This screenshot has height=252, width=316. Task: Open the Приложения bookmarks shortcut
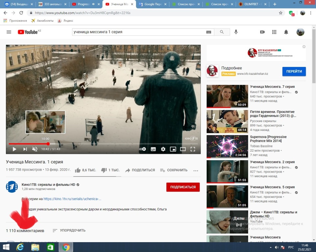click(x=15, y=21)
